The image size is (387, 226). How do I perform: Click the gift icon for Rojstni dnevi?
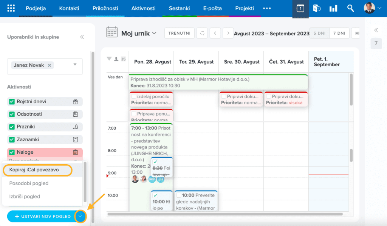click(x=76, y=102)
